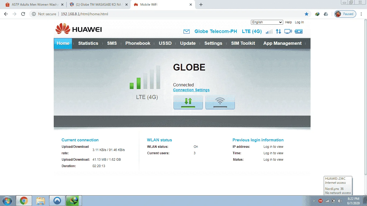367x206 pixels.
Task: Open the English language dropdown
Action: 267,22
